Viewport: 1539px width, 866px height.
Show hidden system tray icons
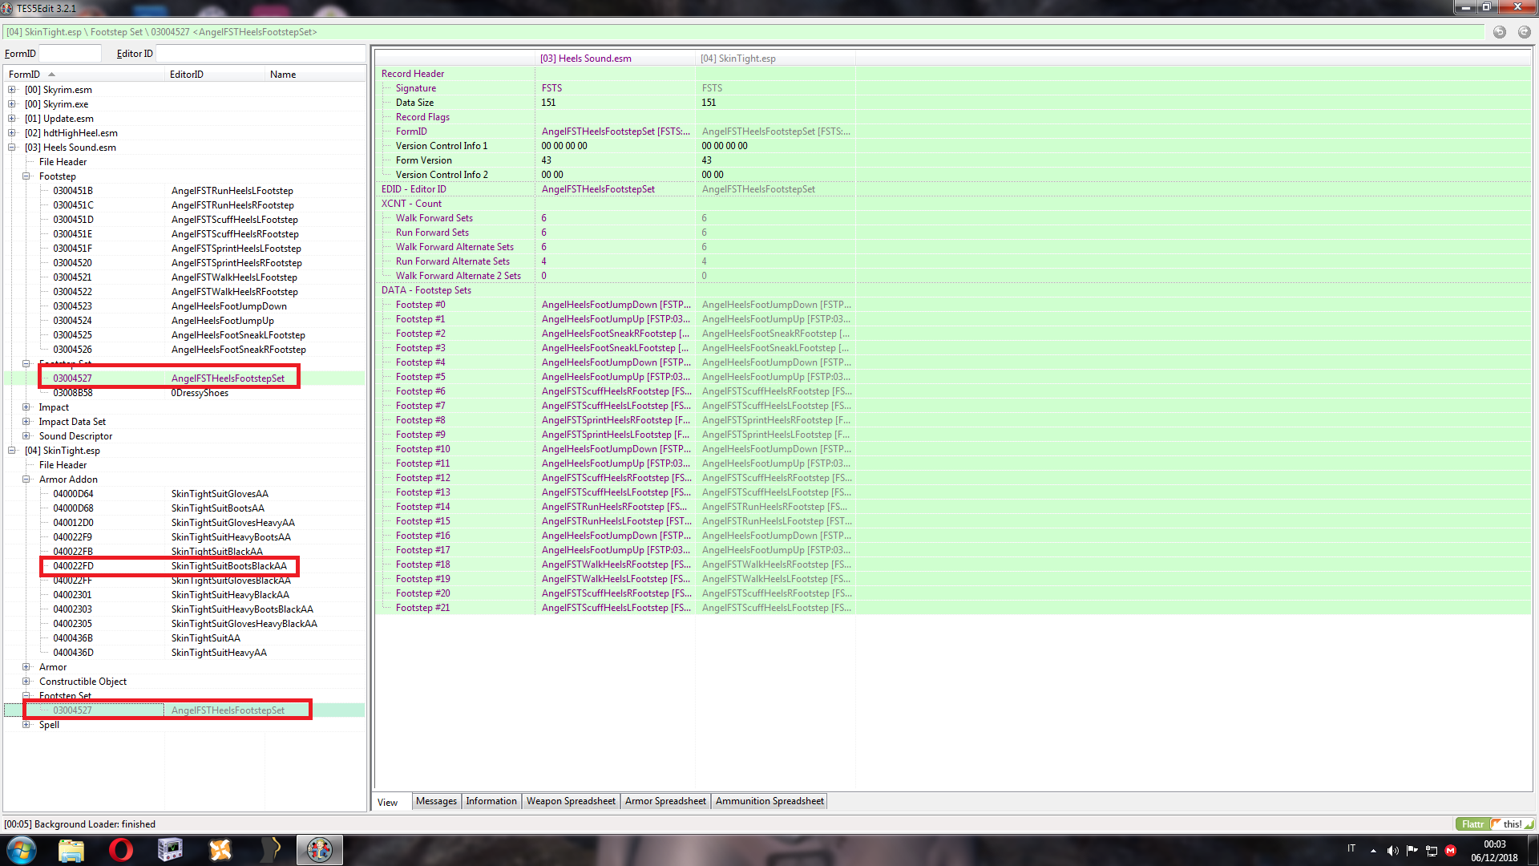(x=1373, y=851)
